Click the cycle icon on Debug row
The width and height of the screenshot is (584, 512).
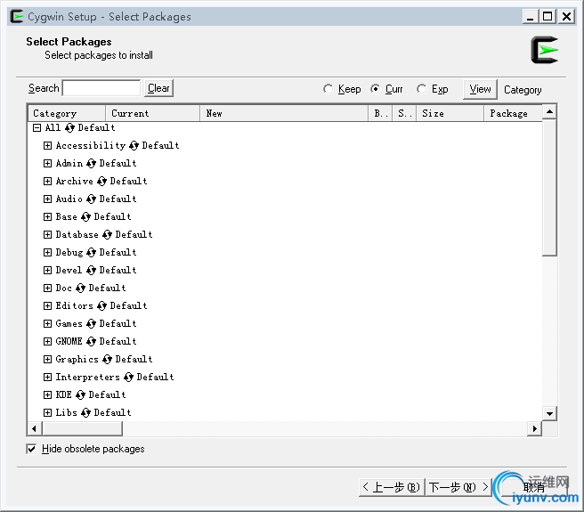point(91,253)
